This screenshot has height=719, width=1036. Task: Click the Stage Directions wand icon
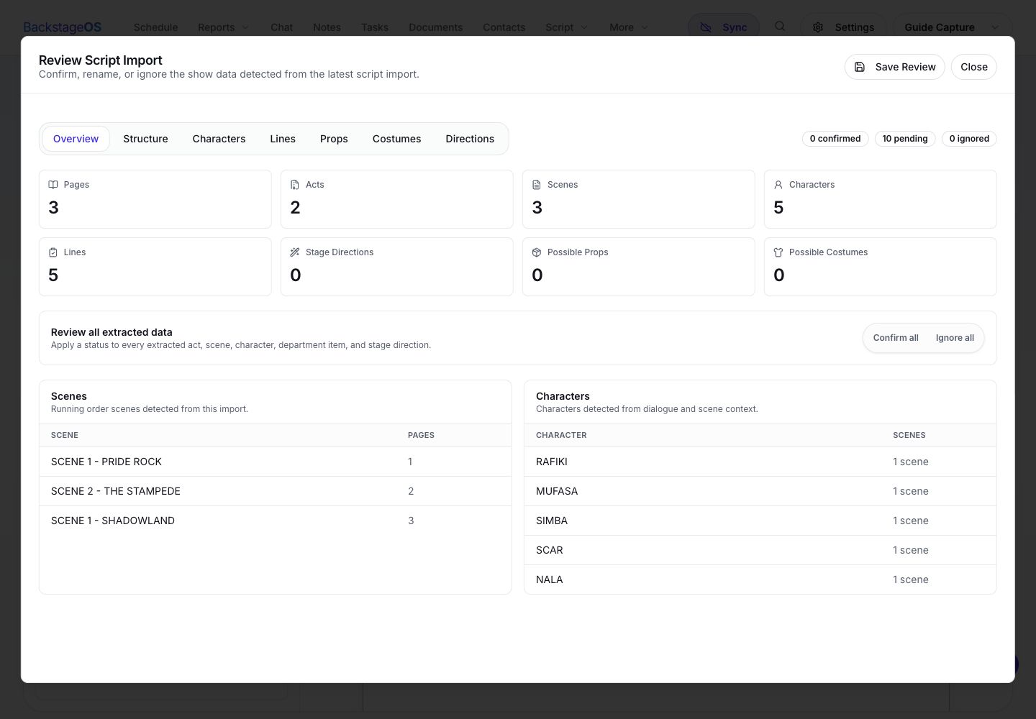point(295,252)
